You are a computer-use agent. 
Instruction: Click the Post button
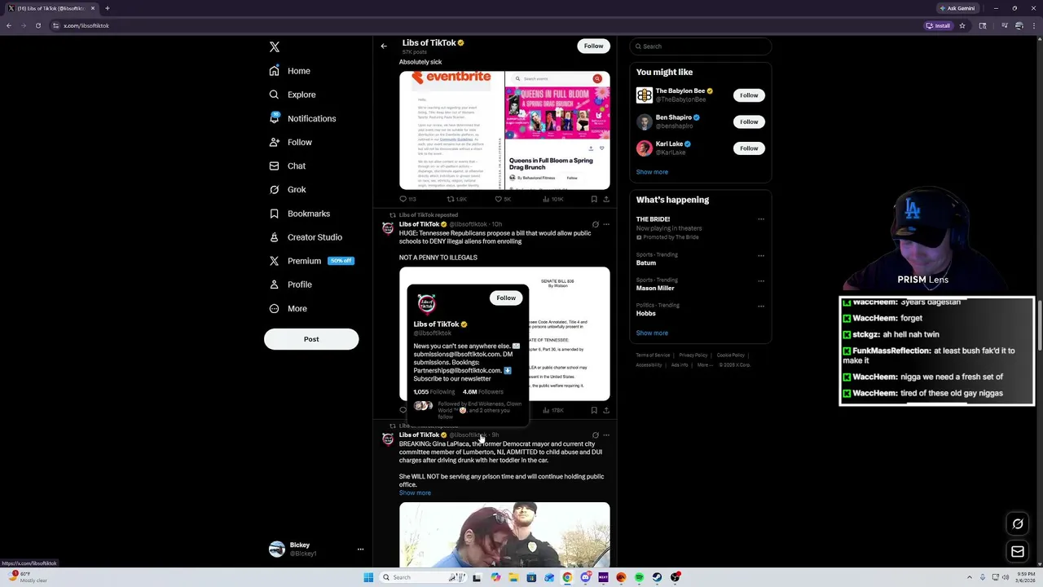[x=311, y=339]
